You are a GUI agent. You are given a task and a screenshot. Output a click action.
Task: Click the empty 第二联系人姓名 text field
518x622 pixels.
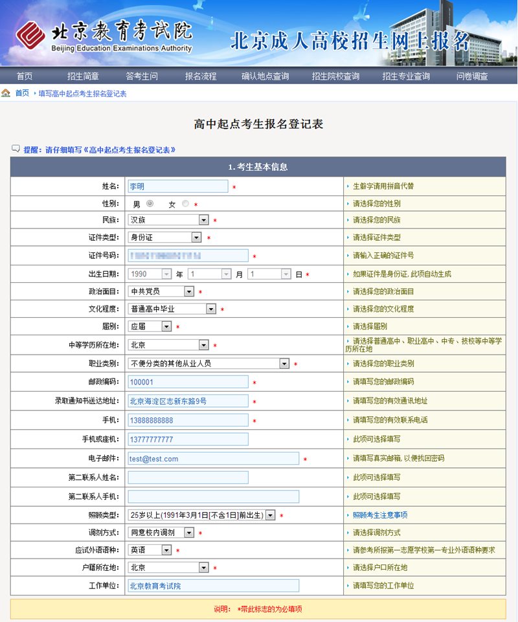coord(188,478)
